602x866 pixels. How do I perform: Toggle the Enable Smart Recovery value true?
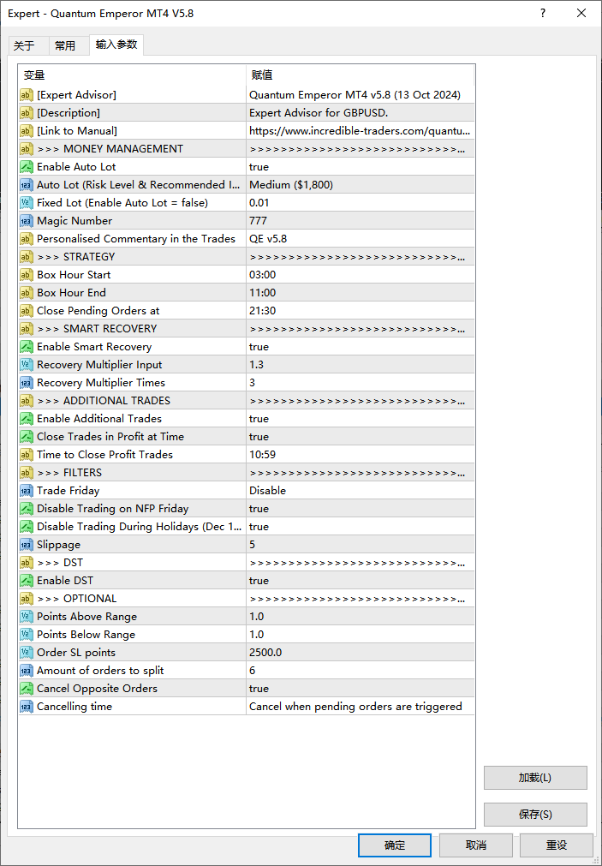tap(360, 347)
